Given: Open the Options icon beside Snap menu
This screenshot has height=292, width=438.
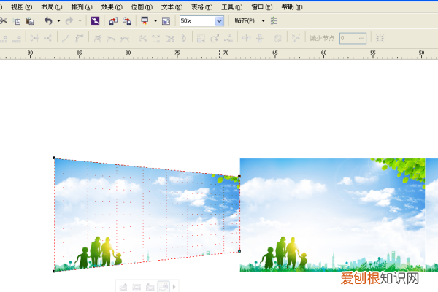Looking at the screenshot, I should tap(274, 21).
